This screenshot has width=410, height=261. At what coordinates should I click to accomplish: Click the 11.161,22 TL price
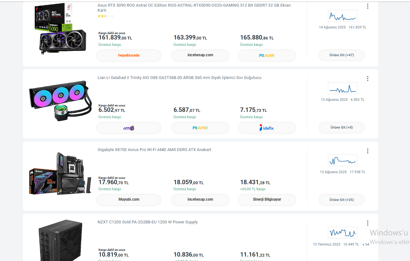click(x=255, y=255)
